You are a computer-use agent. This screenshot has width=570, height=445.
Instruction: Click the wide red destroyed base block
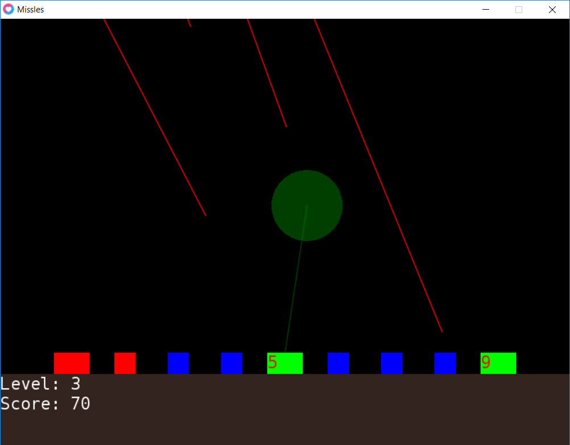pos(72,363)
